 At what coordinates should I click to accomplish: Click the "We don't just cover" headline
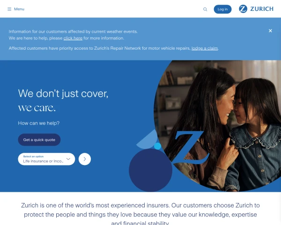(x=63, y=94)
